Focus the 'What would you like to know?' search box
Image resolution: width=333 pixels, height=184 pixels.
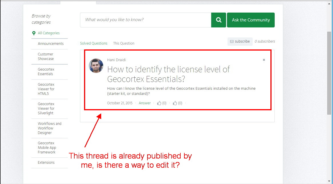coord(146,20)
